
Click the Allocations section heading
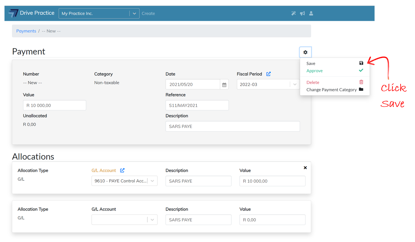(x=33, y=156)
